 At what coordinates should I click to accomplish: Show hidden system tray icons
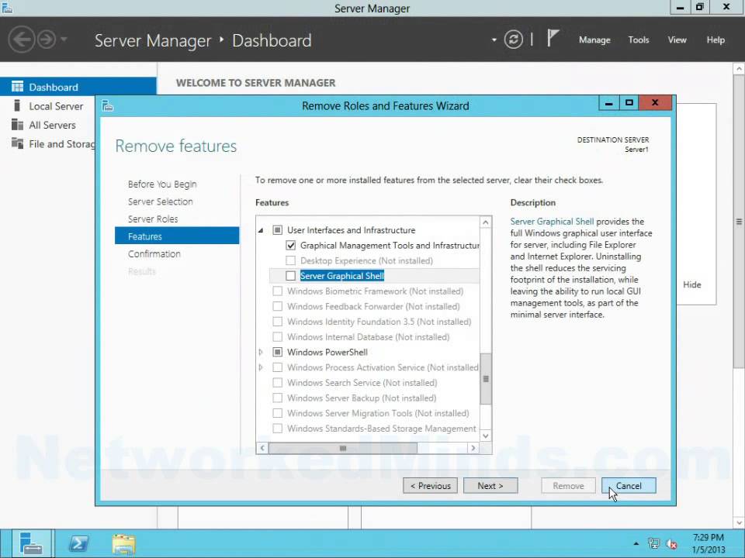click(636, 544)
